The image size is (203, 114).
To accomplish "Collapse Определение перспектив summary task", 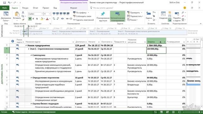I will pyautogui.click(x=31, y=78).
